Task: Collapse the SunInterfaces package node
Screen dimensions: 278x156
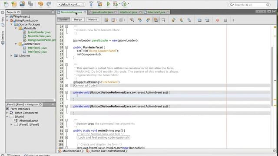Action: click(16, 44)
